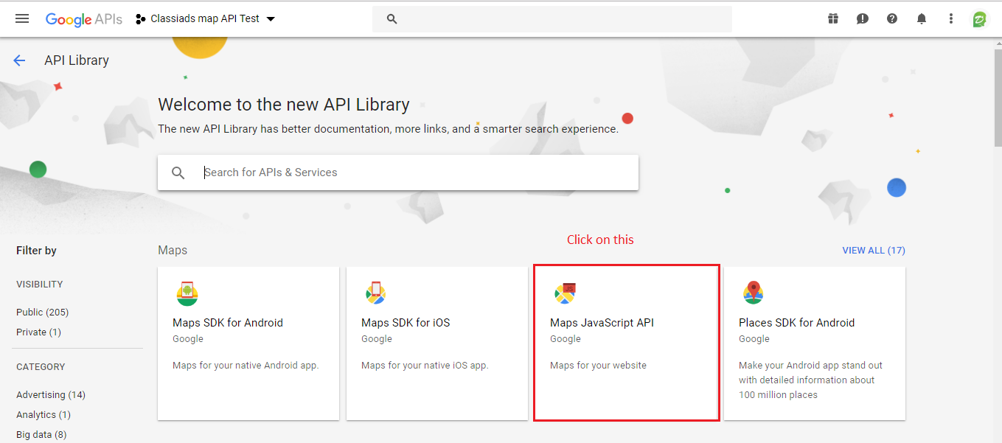The width and height of the screenshot is (1002, 443).
Task: Click the Maps JavaScript API icon
Action: pos(565,293)
